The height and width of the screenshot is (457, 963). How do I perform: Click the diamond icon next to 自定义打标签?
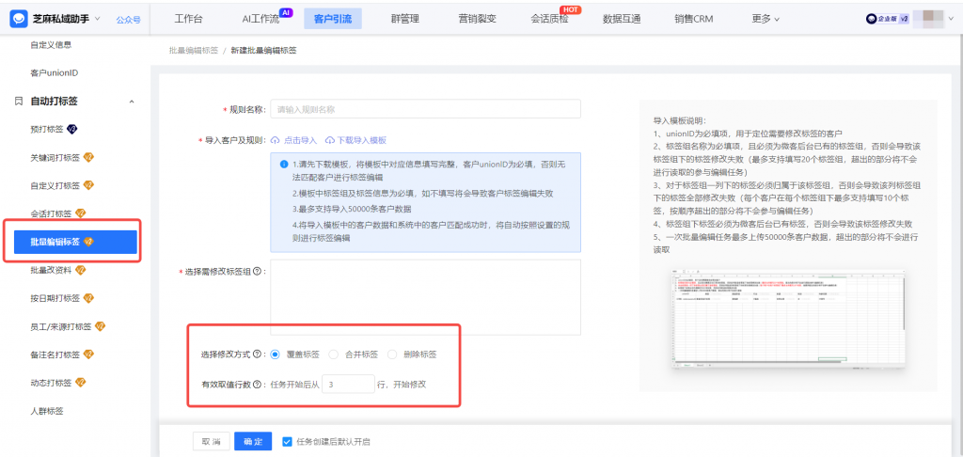[x=88, y=185]
